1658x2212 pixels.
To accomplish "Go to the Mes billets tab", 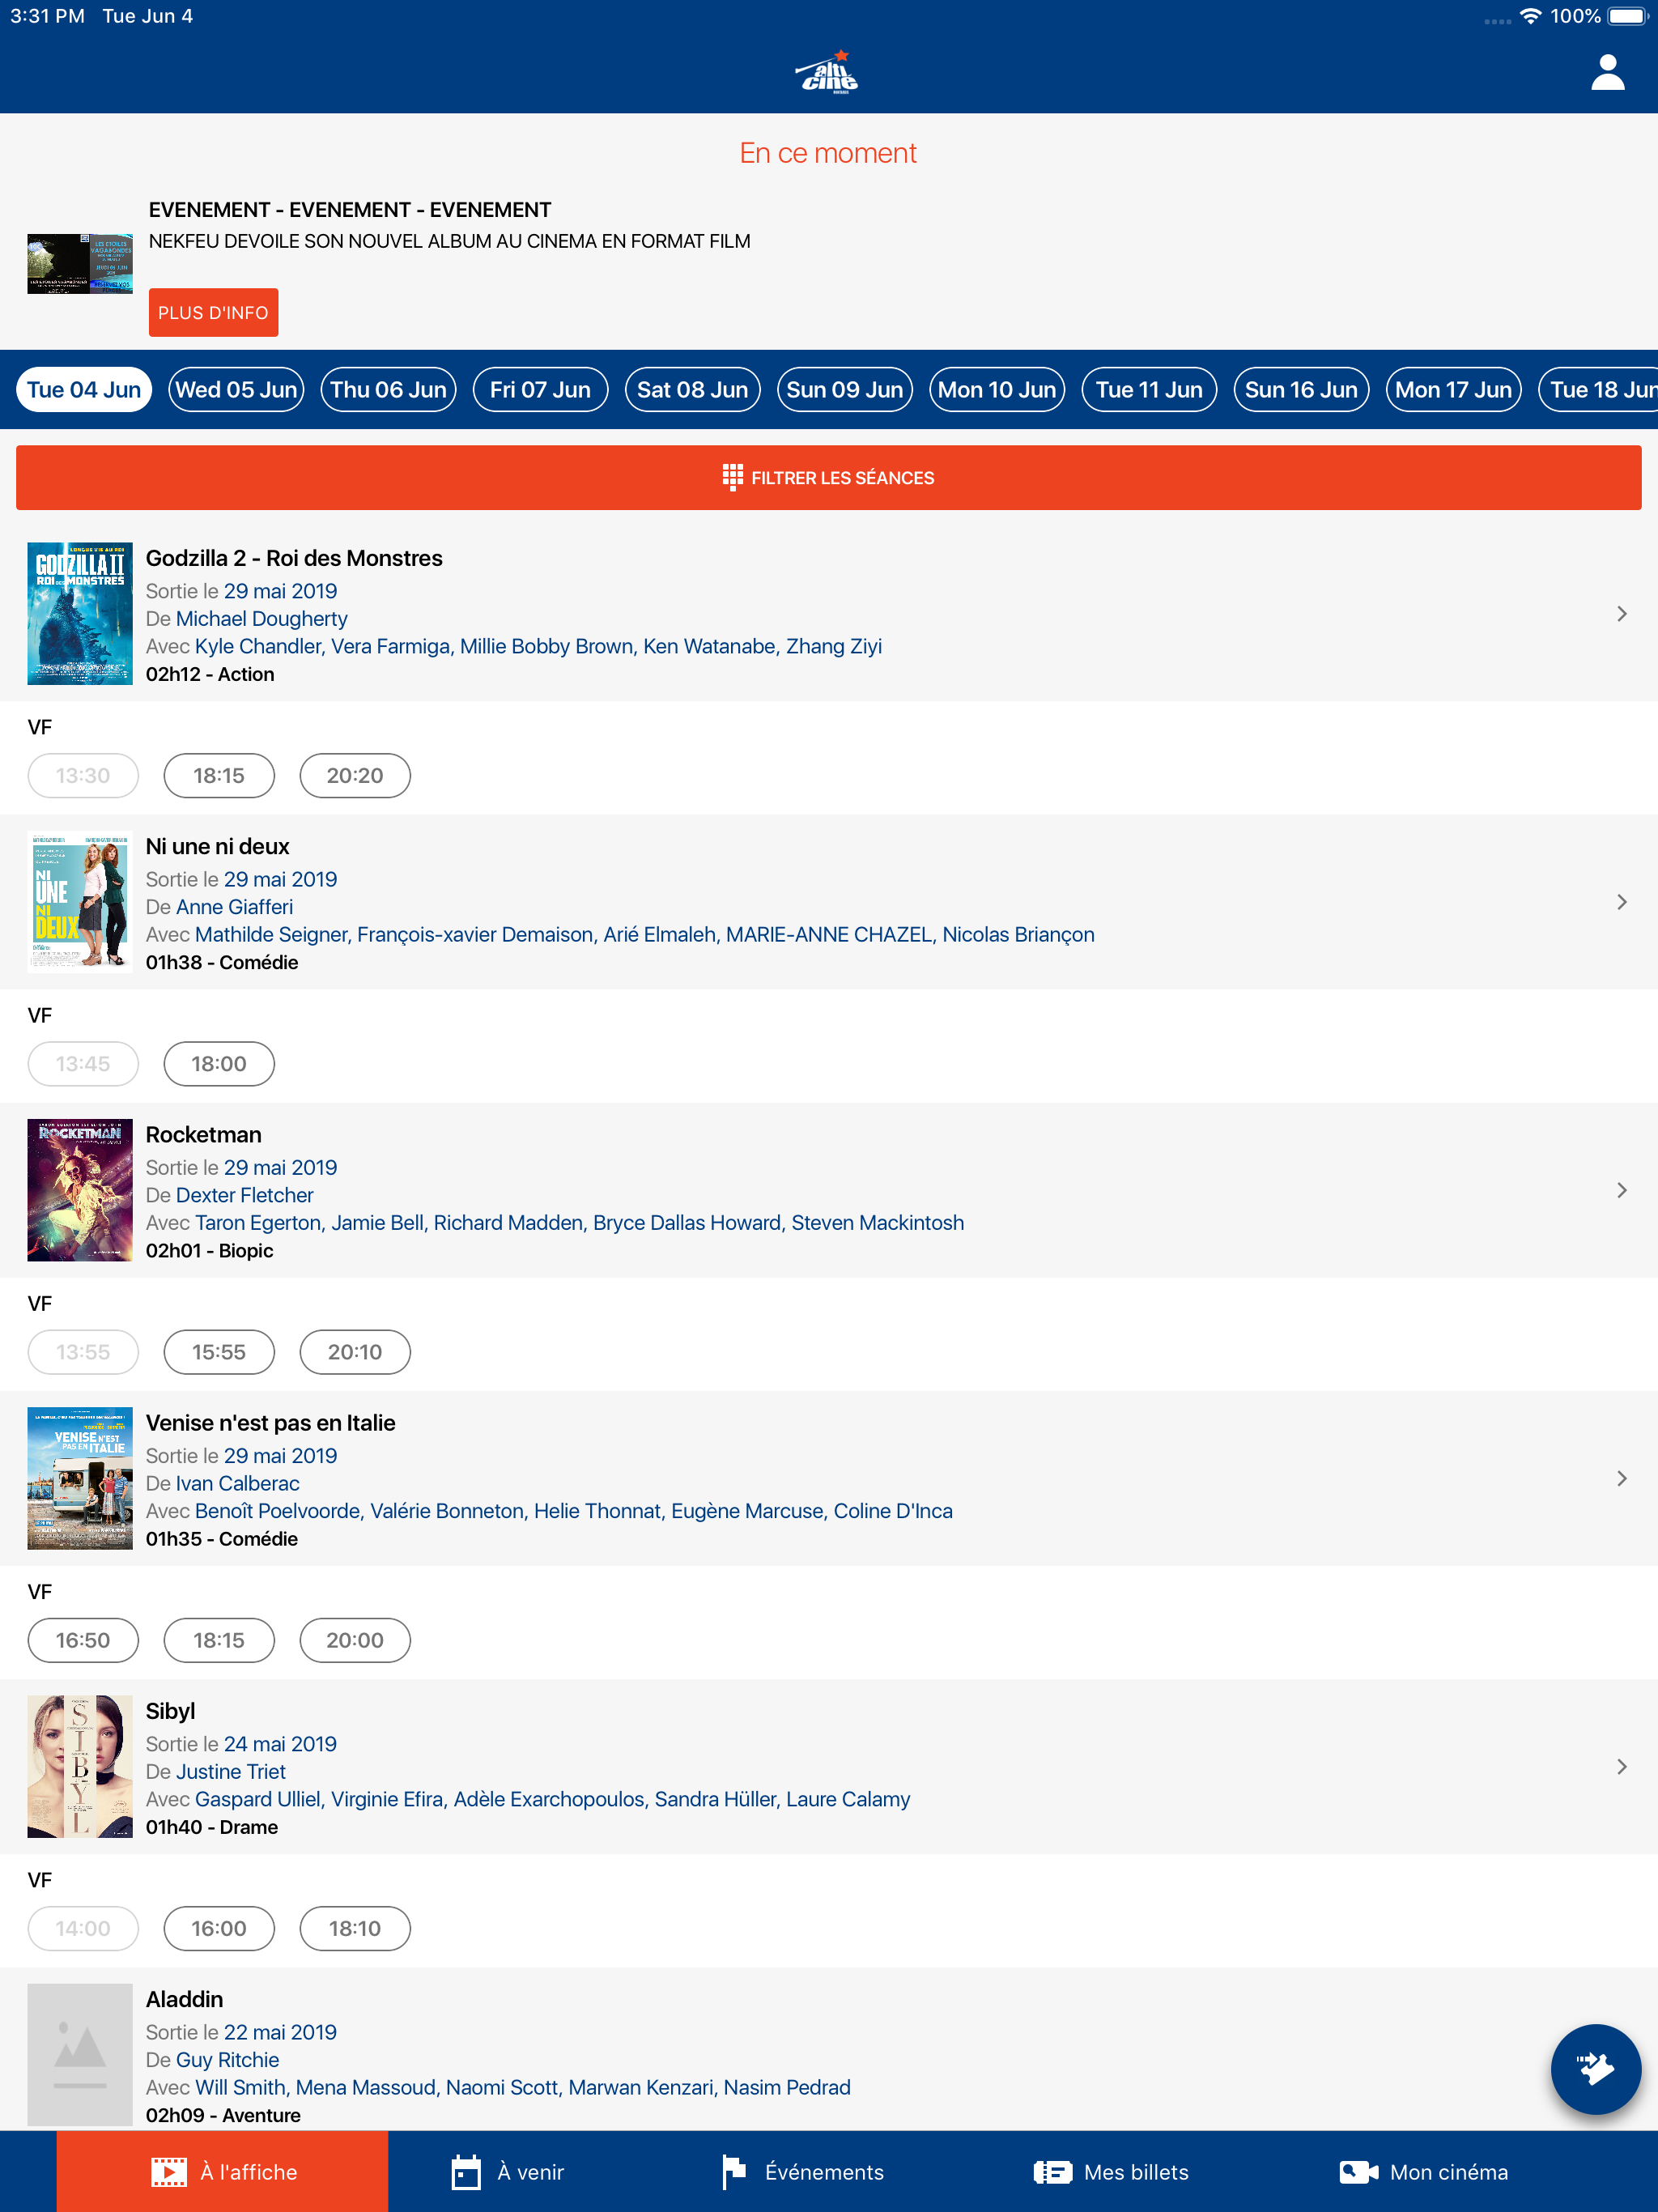I will [x=1111, y=2171].
